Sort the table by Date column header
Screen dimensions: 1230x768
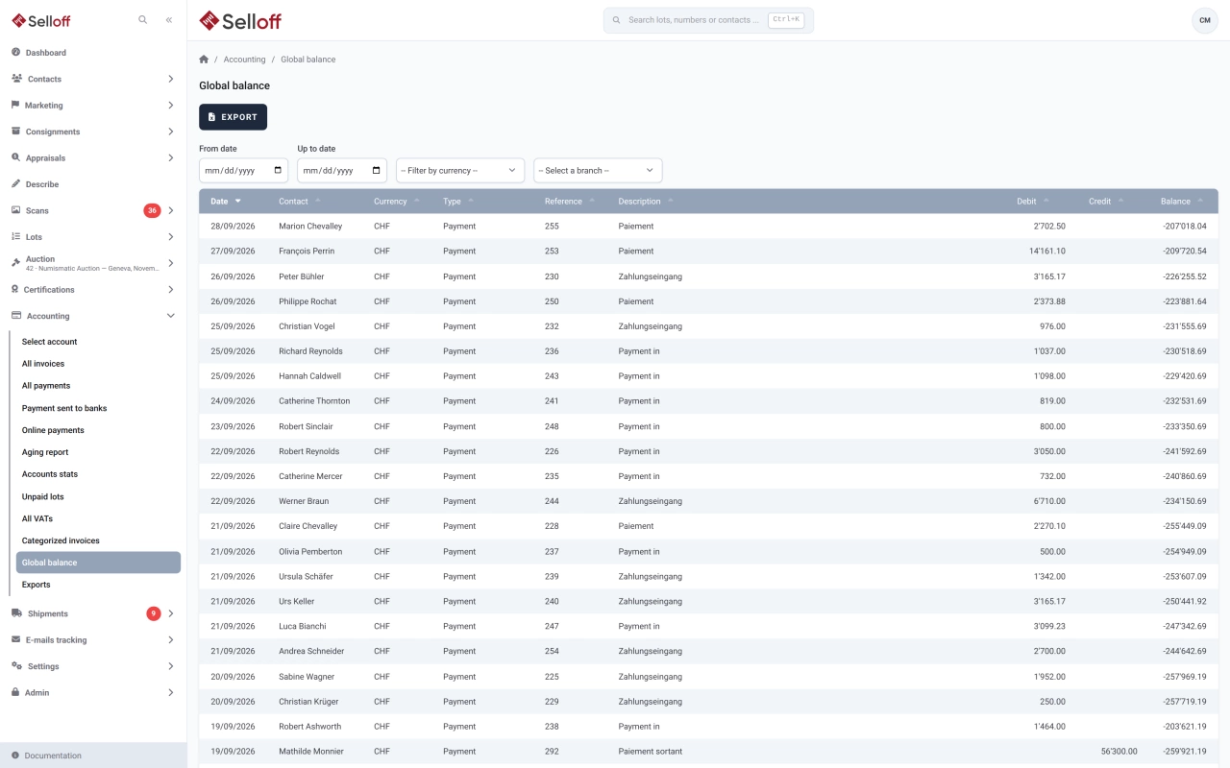pos(226,202)
